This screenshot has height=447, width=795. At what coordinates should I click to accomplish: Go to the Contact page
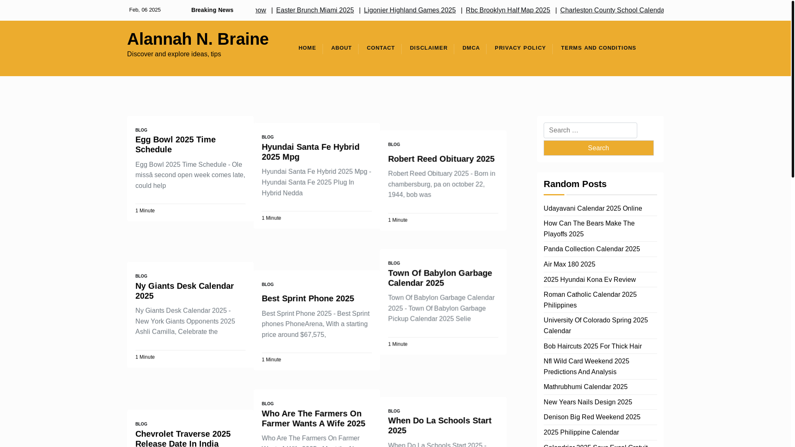(x=381, y=48)
